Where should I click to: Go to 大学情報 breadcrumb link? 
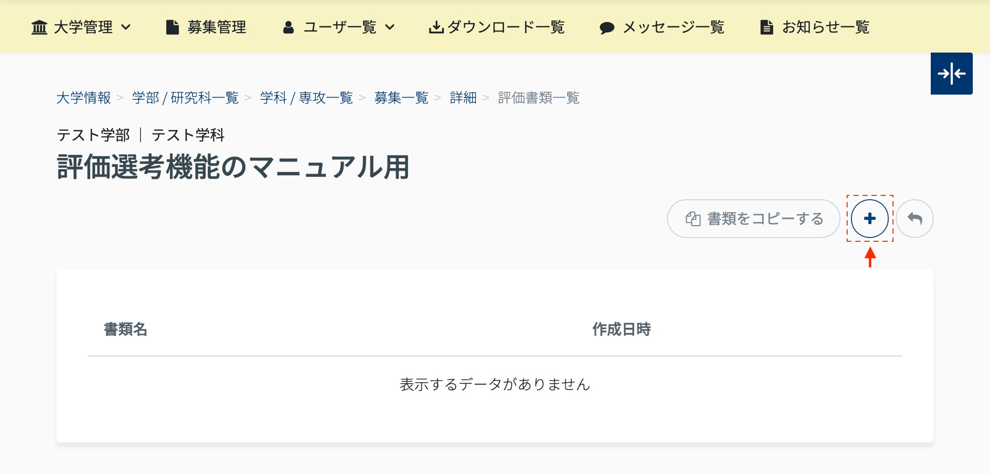(x=84, y=98)
